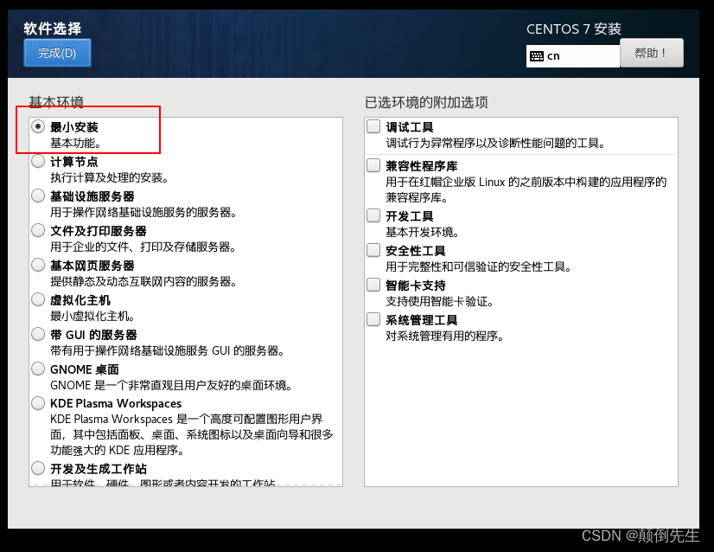Screen dimensions: 714x552
Task: Select KDE Plasma Workspaces radio button
Action: point(38,403)
